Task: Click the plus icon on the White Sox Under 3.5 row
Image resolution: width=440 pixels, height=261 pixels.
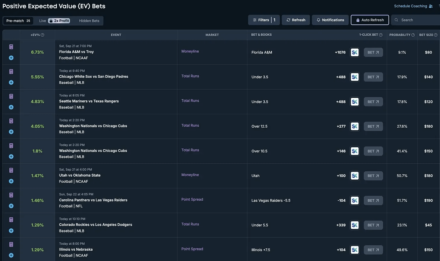Action: 11,82
